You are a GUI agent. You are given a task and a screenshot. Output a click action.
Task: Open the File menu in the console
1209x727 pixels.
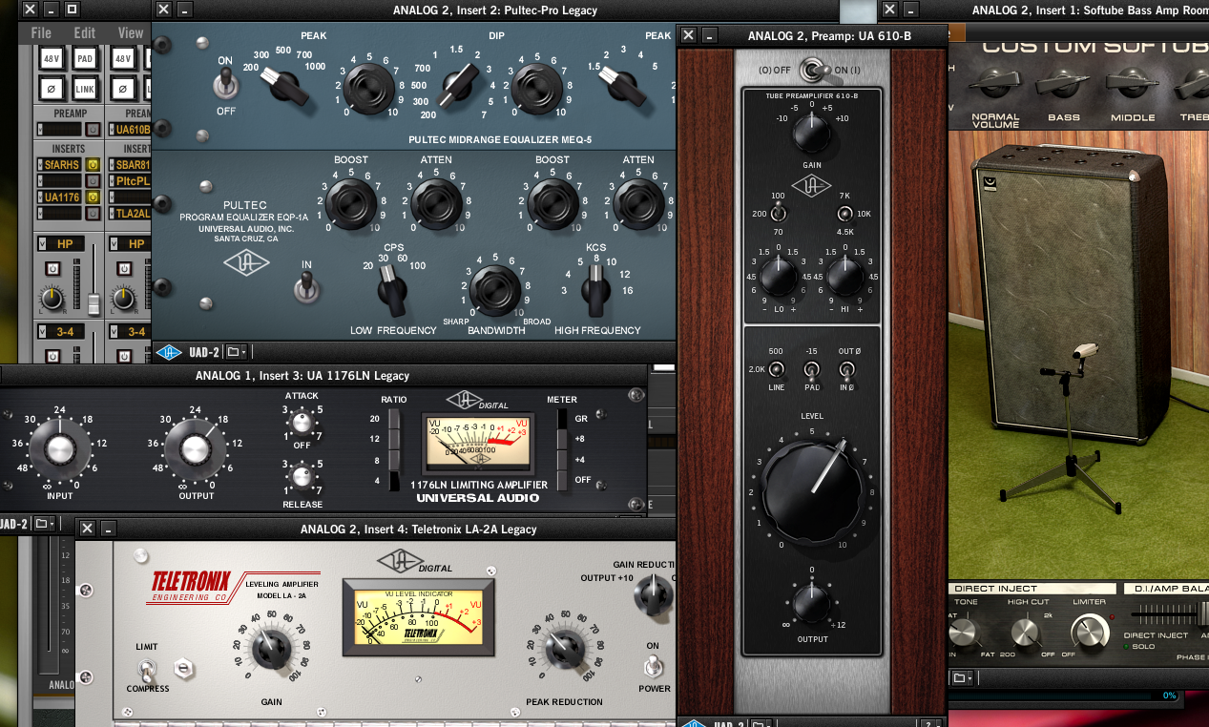41,32
